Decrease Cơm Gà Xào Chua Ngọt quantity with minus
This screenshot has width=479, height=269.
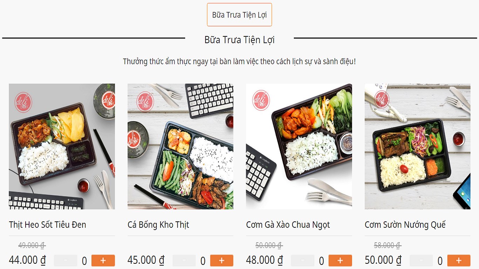303,261
